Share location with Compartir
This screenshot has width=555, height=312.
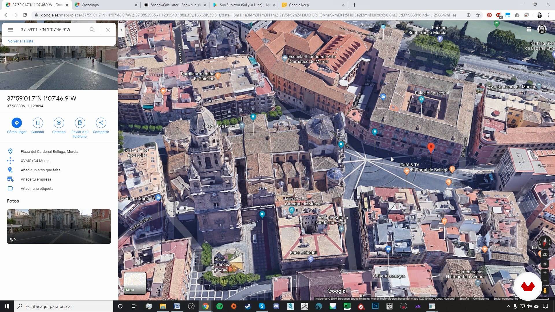point(101,126)
